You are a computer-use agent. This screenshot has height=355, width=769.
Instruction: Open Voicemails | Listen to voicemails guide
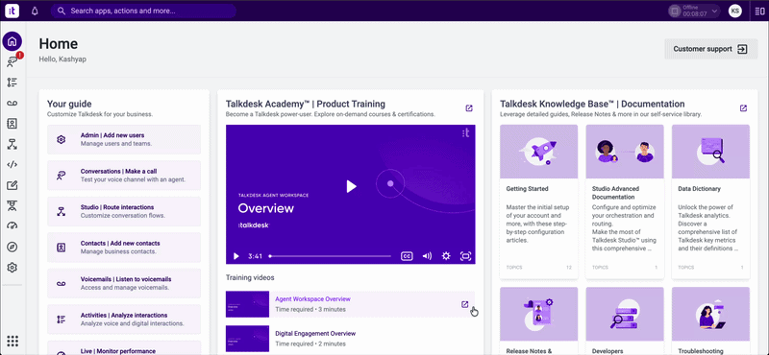pos(124,283)
